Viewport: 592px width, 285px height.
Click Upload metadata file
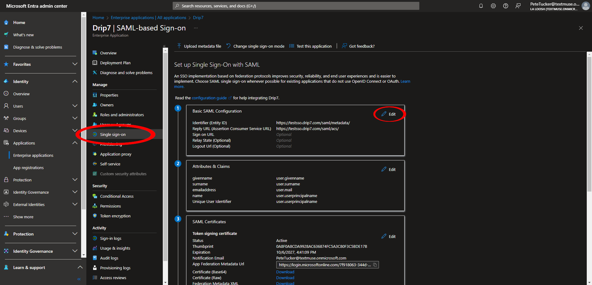[199, 46]
